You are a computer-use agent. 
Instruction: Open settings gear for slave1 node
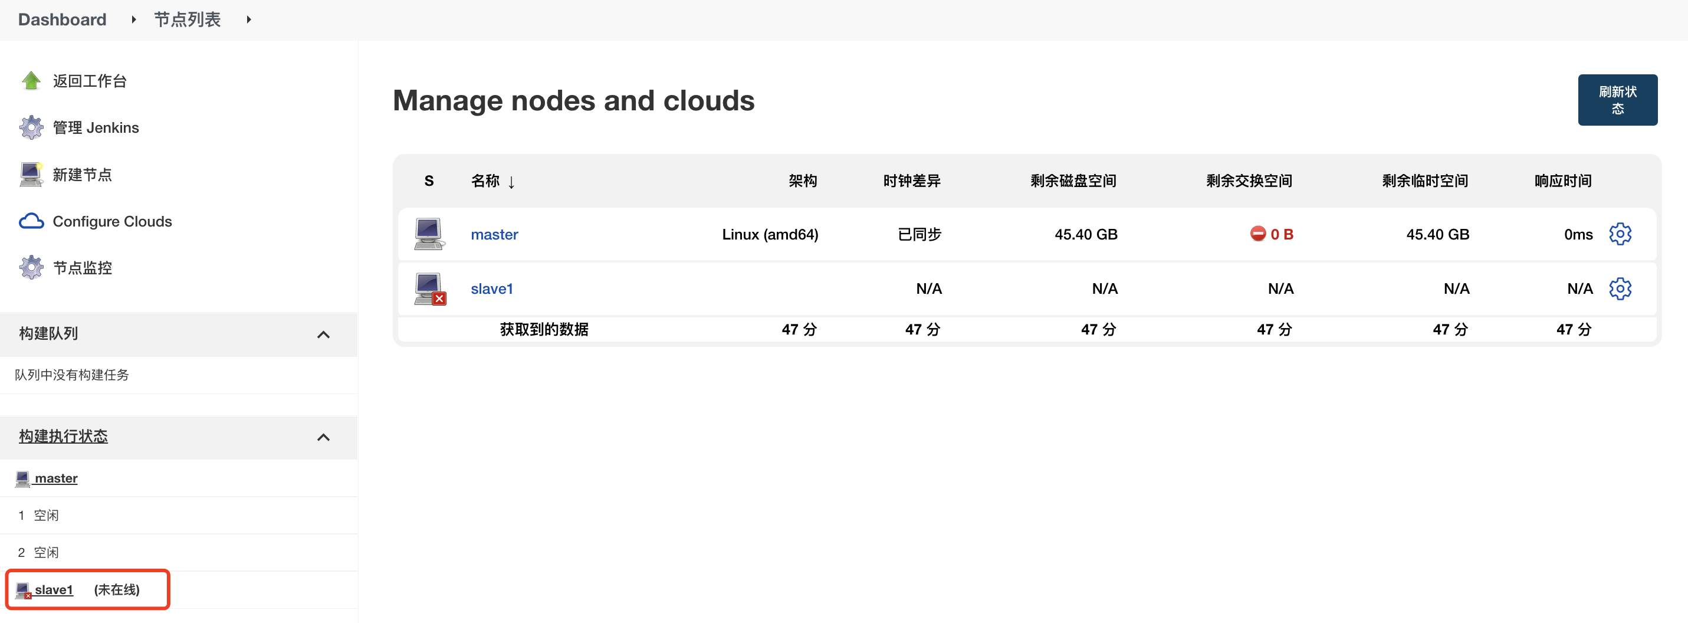coord(1620,288)
